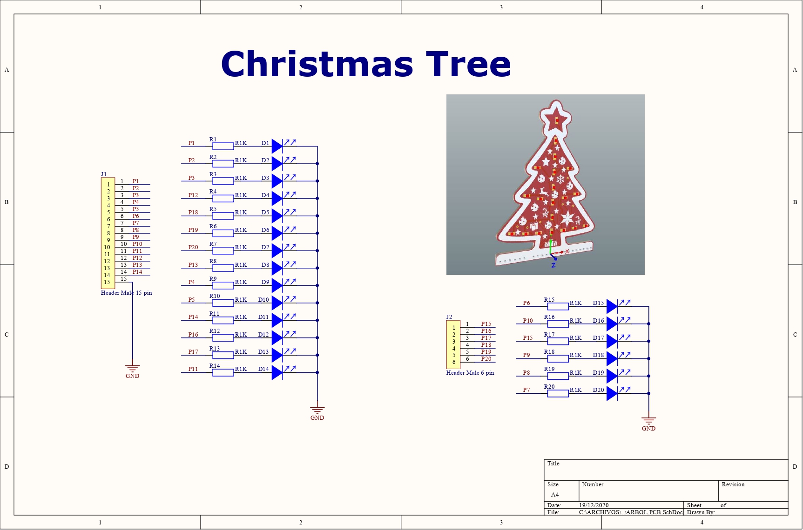
Task: Click the Title field in the title block
Action: click(x=554, y=464)
